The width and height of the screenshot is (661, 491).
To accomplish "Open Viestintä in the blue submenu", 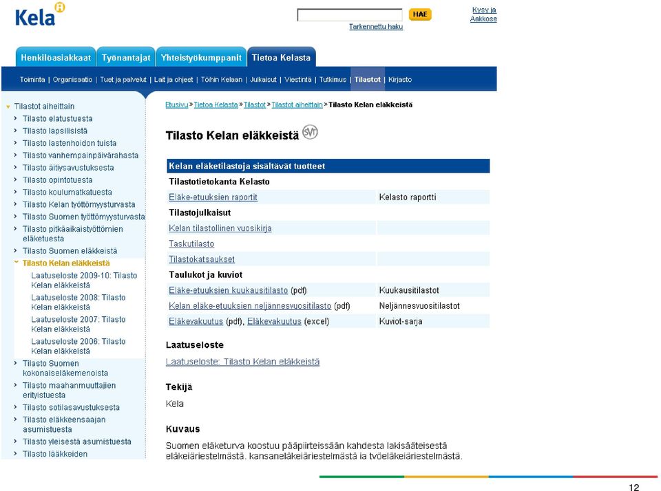I will (x=298, y=80).
